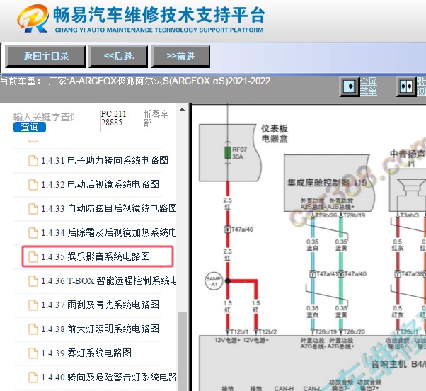Viewport: 426px width, 391px height.
Task: Click the T3ah/3 connector label
Action: (410, 215)
